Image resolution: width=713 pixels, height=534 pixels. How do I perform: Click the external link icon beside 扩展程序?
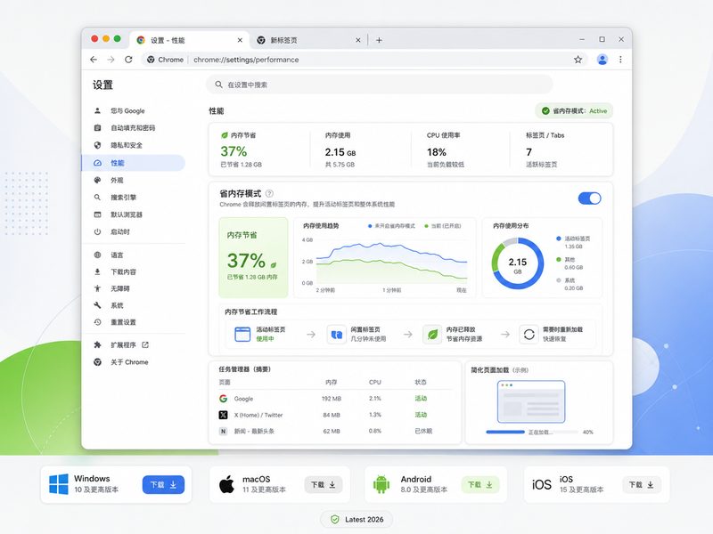coord(145,345)
